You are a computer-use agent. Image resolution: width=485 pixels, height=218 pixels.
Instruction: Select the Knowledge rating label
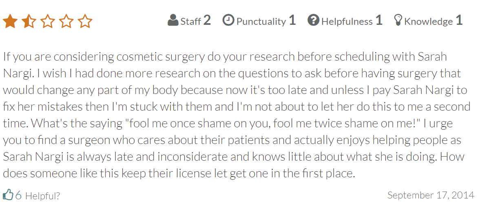428,21
